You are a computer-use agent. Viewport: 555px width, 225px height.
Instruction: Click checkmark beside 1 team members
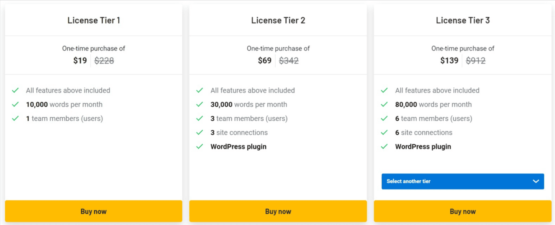coord(15,118)
